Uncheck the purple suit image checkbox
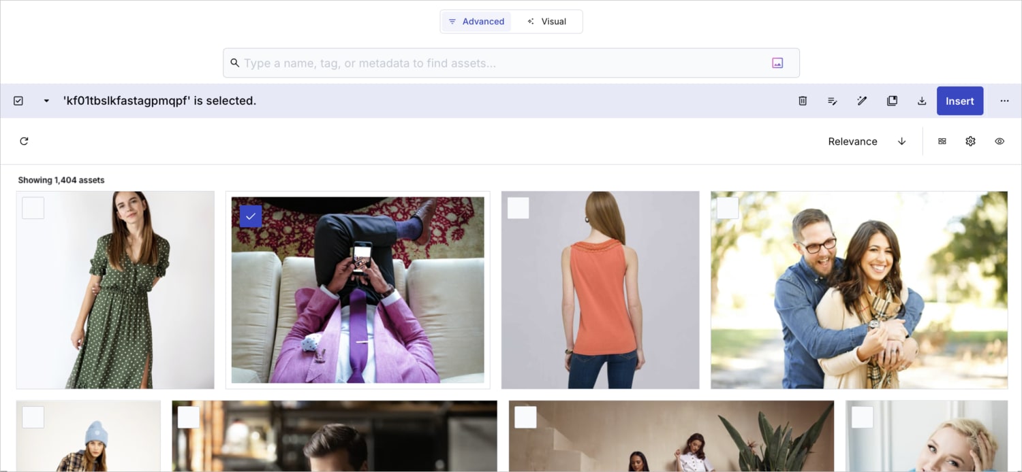 tap(251, 216)
